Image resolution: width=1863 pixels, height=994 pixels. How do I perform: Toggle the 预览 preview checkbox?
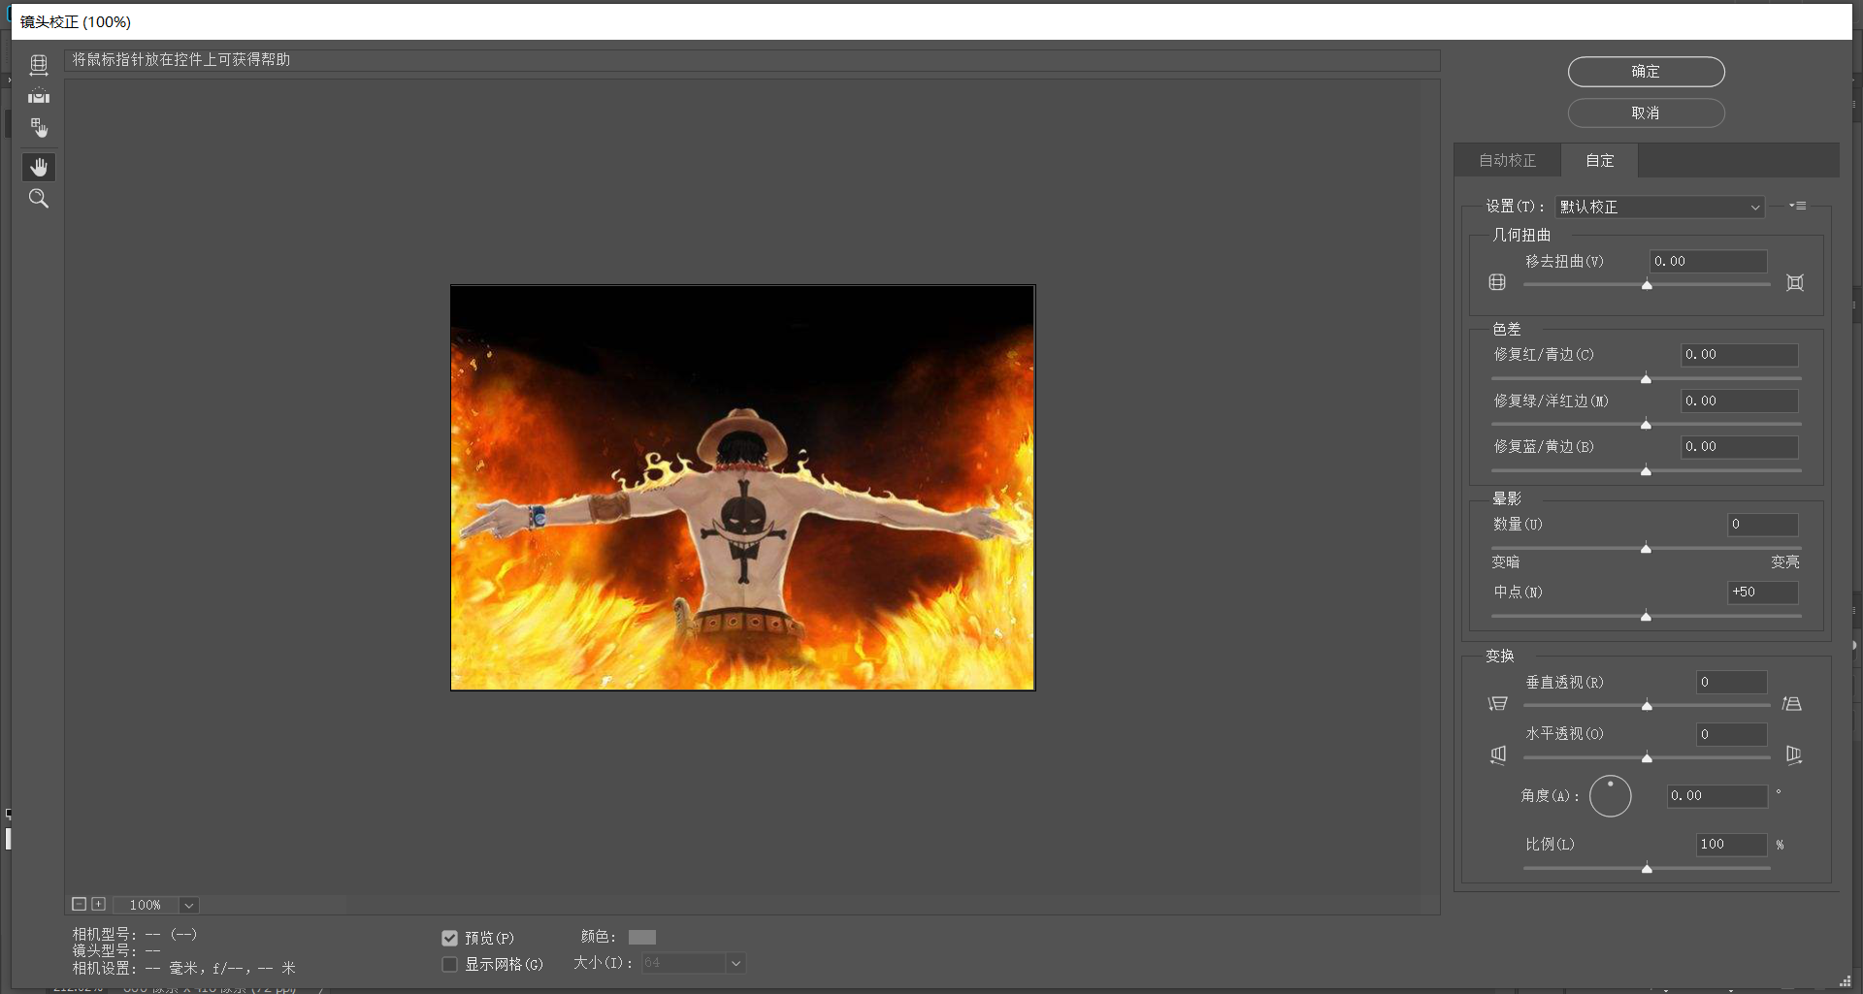click(449, 938)
